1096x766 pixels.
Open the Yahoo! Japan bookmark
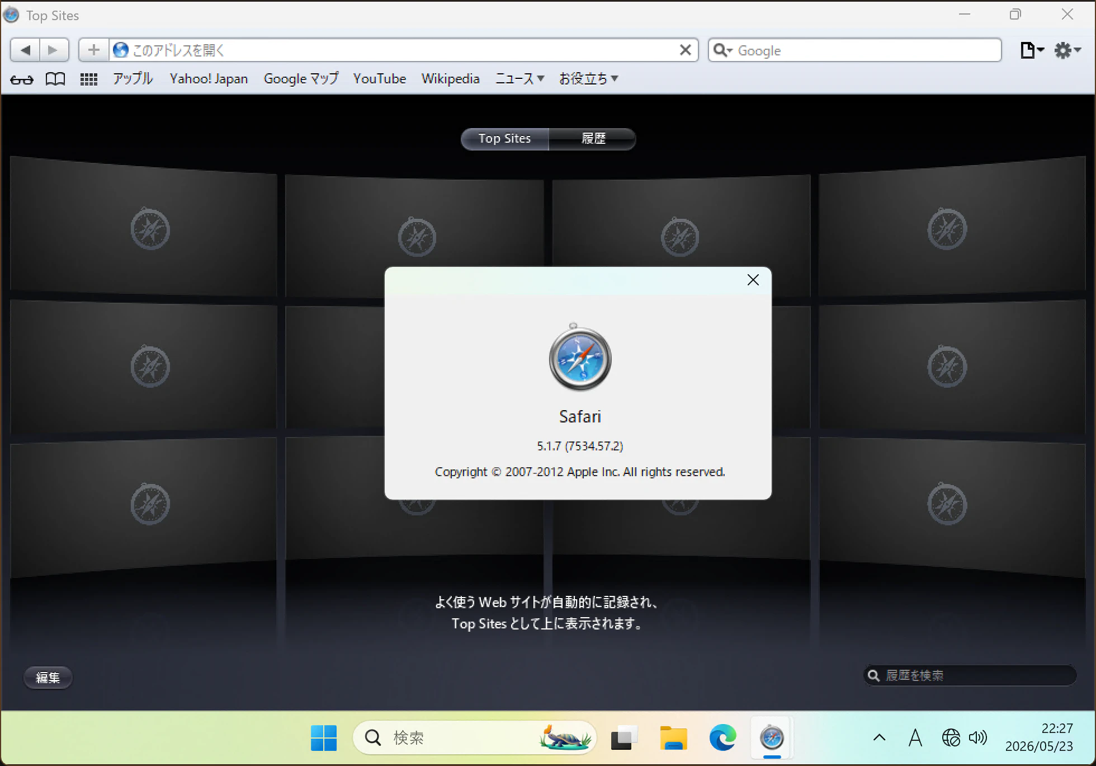209,79
